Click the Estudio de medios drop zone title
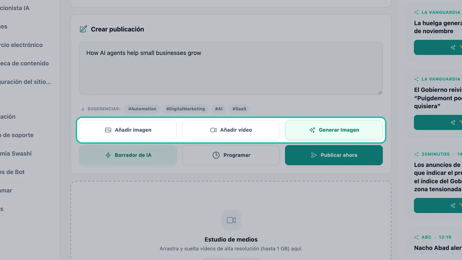 [x=231, y=239]
